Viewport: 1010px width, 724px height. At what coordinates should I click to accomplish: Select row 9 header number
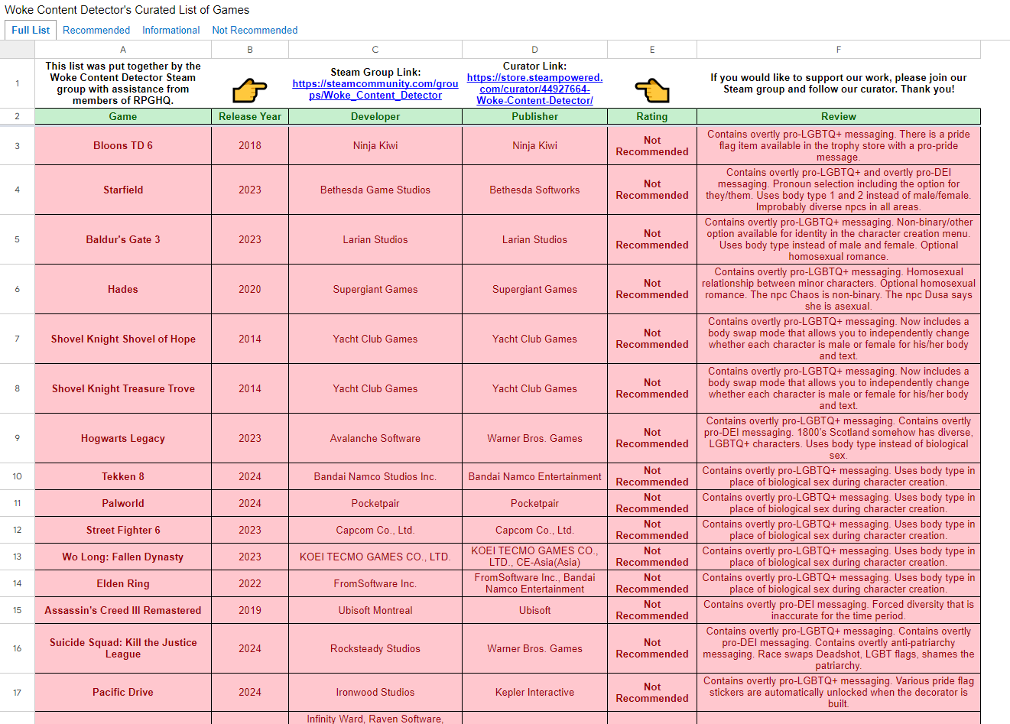(17, 438)
